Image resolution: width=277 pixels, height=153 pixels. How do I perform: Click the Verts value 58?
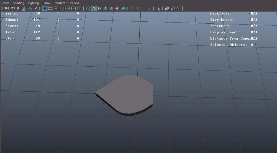click(x=38, y=13)
